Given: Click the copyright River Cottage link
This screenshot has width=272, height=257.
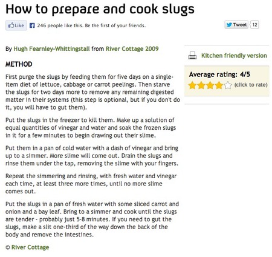Looking at the screenshot, I should tap(30, 247).
